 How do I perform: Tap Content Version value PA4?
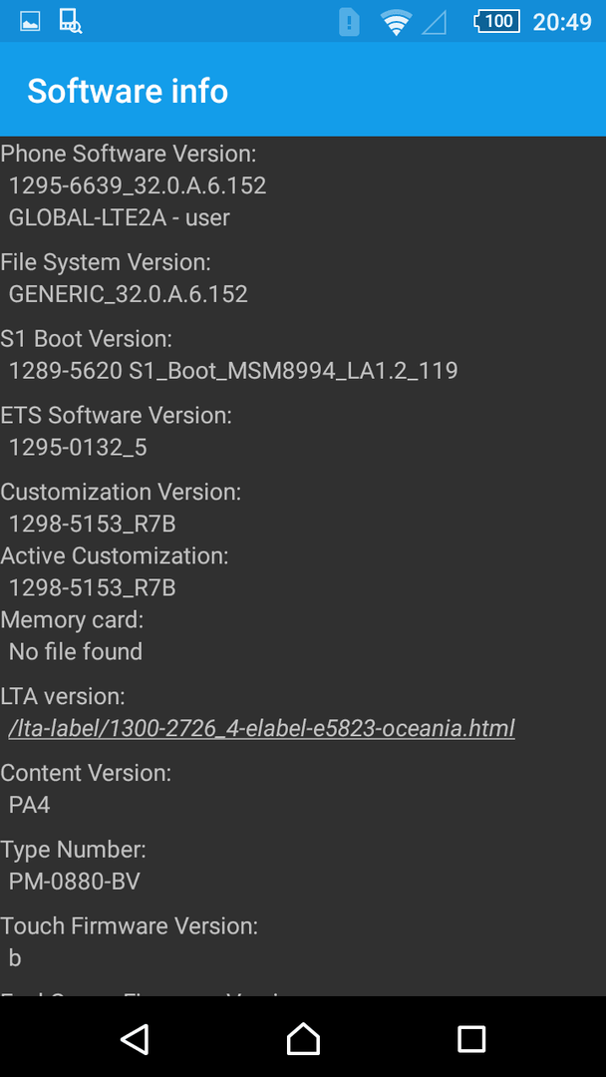pos(30,805)
